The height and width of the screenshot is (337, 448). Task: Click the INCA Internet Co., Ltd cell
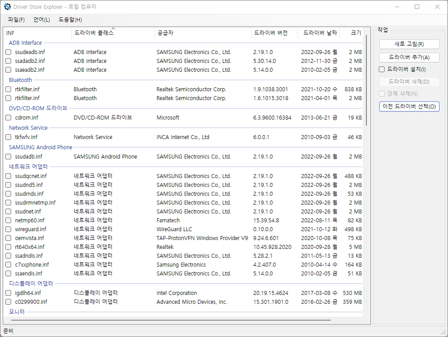(183, 137)
